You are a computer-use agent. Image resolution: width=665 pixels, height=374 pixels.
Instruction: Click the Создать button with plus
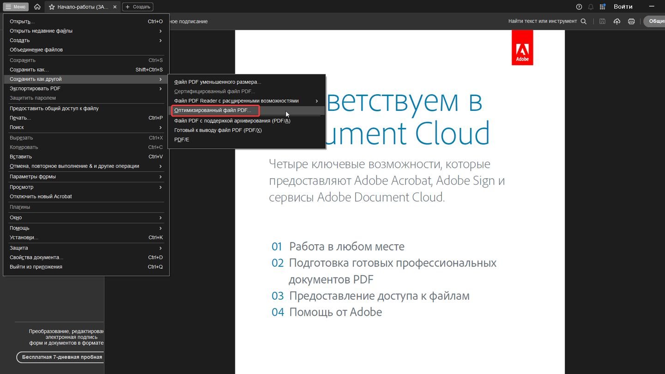[137, 7]
